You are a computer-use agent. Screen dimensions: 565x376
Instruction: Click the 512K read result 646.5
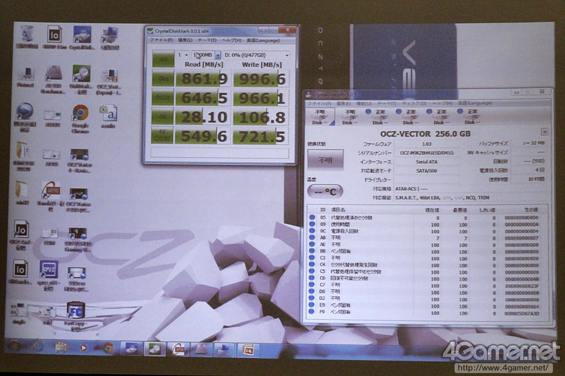click(203, 97)
